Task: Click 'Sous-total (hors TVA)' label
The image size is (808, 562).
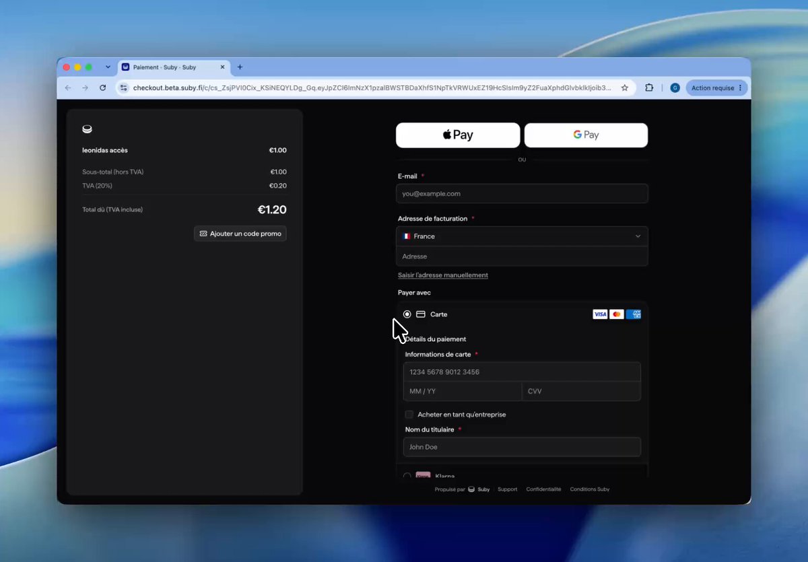Action: pyautogui.click(x=112, y=172)
